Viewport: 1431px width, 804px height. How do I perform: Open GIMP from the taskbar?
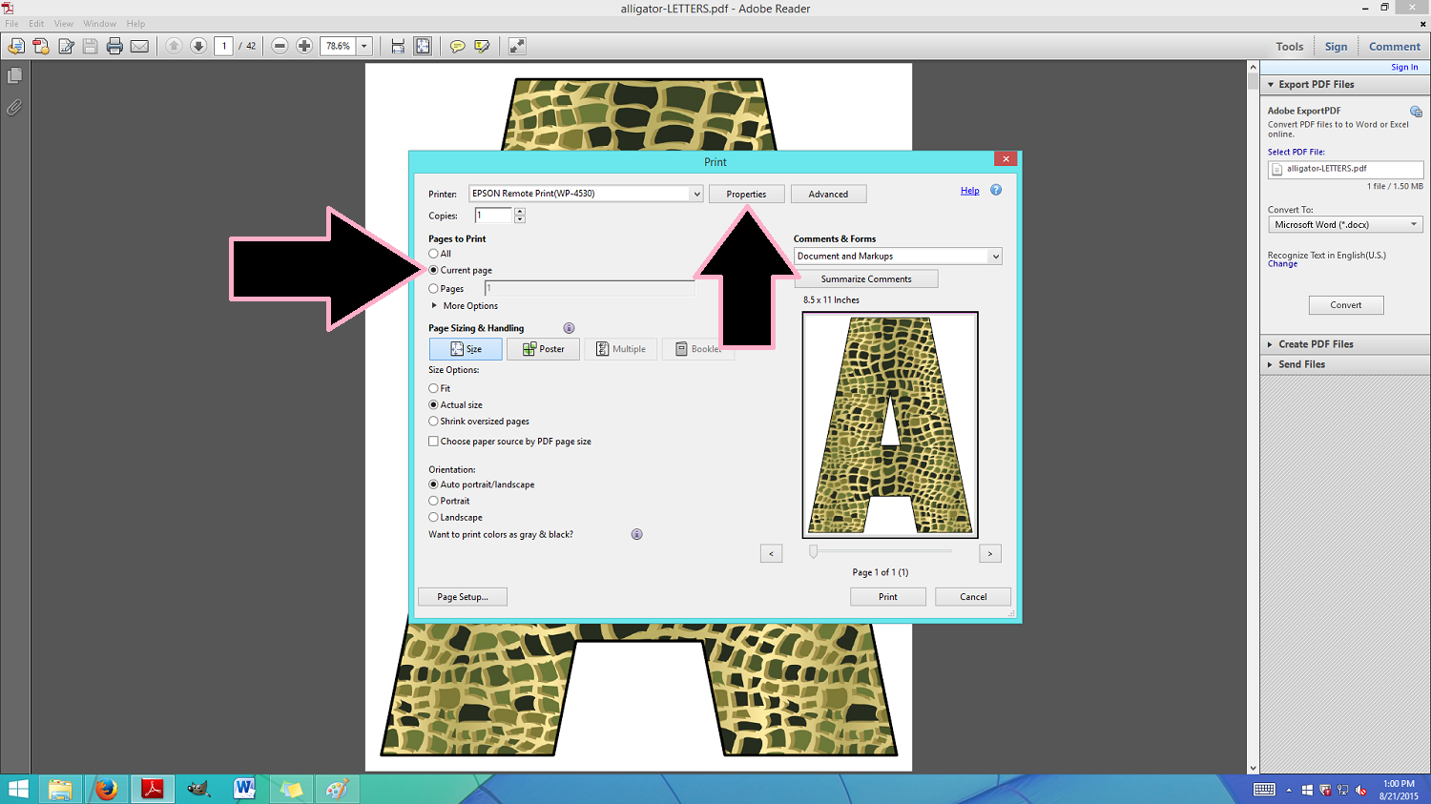198,789
